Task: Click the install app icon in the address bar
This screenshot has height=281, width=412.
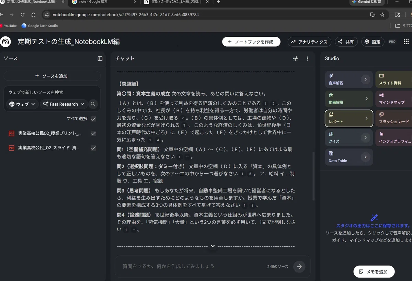Action: click(373, 15)
